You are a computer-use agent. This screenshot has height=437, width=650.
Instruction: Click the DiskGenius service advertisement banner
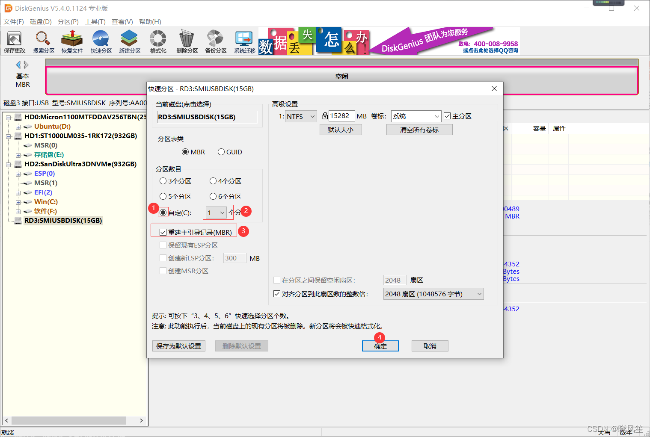[389, 41]
